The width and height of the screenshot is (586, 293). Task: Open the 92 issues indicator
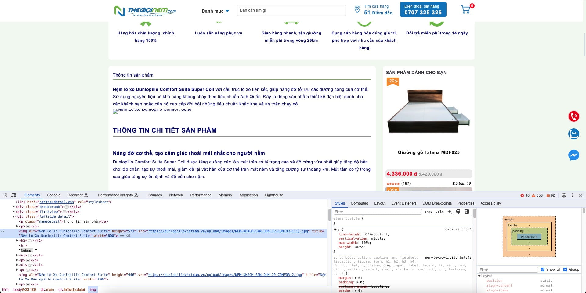(x=551, y=195)
